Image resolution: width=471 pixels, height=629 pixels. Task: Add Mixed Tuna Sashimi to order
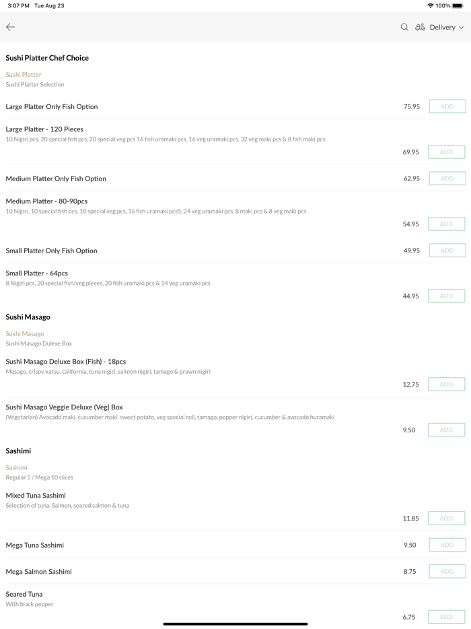[x=447, y=519]
